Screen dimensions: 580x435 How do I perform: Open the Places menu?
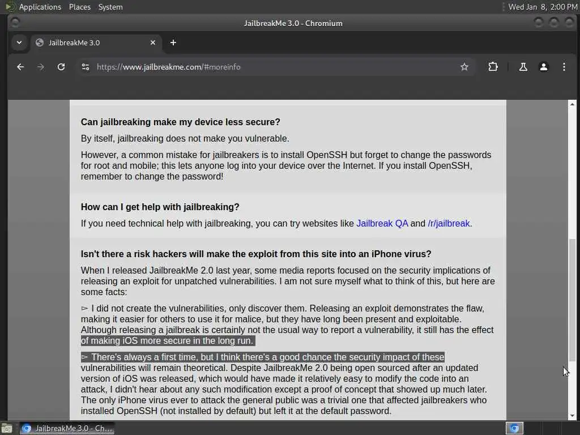point(79,7)
